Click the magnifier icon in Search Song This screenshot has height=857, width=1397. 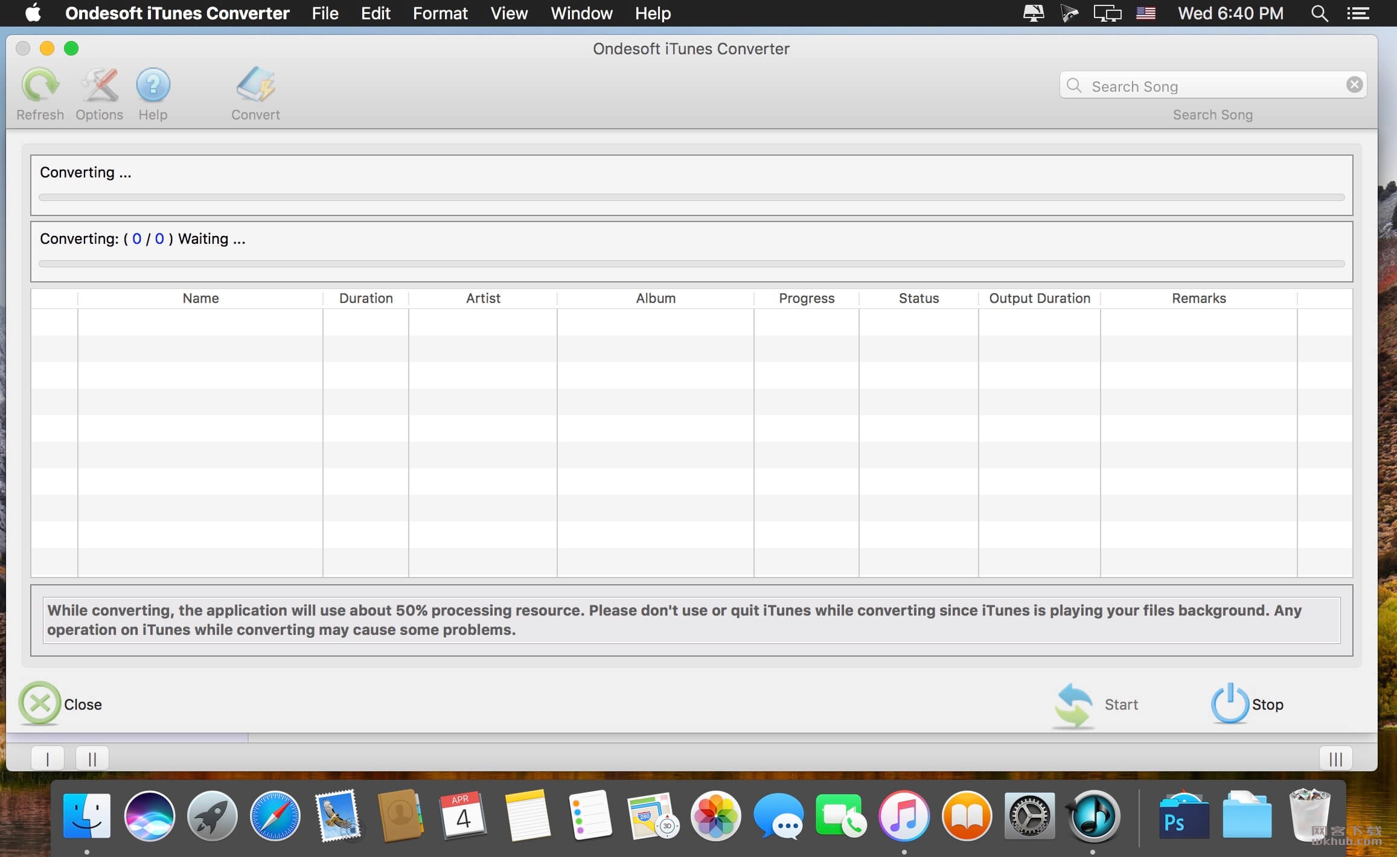[1074, 86]
